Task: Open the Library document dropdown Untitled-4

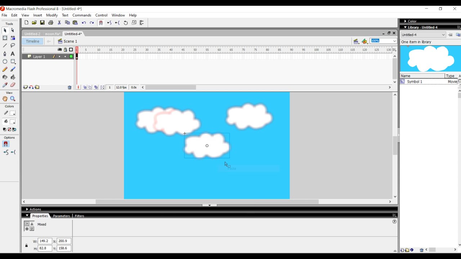Action: (x=423, y=35)
